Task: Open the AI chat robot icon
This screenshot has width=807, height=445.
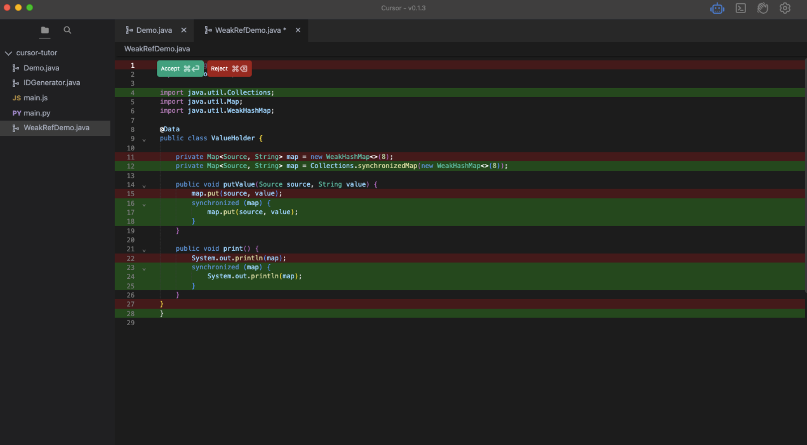Action: coord(717,8)
